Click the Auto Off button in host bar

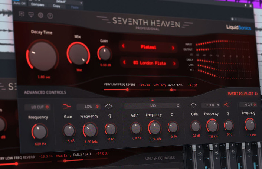19,3
